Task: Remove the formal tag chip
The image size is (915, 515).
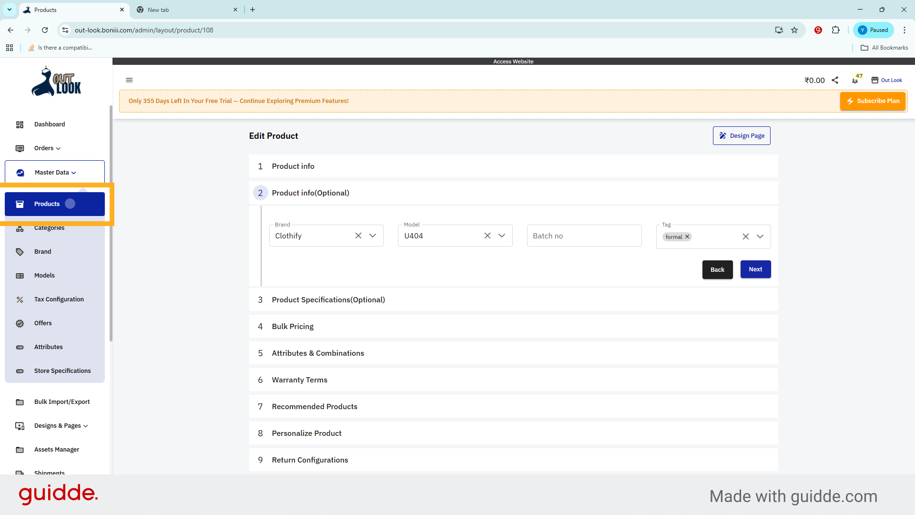Action: click(687, 237)
